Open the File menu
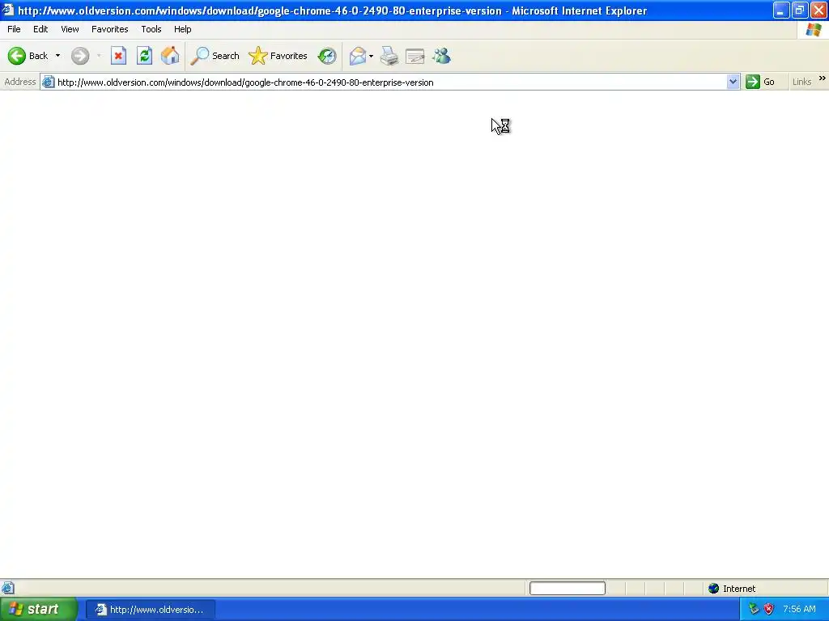Image resolution: width=829 pixels, height=621 pixels. [x=15, y=29]
